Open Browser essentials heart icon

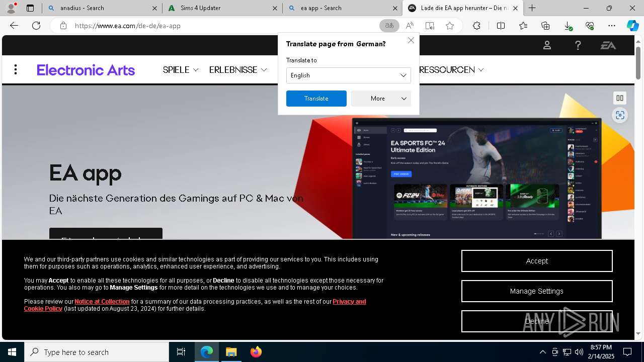click(x=590, y=26)
